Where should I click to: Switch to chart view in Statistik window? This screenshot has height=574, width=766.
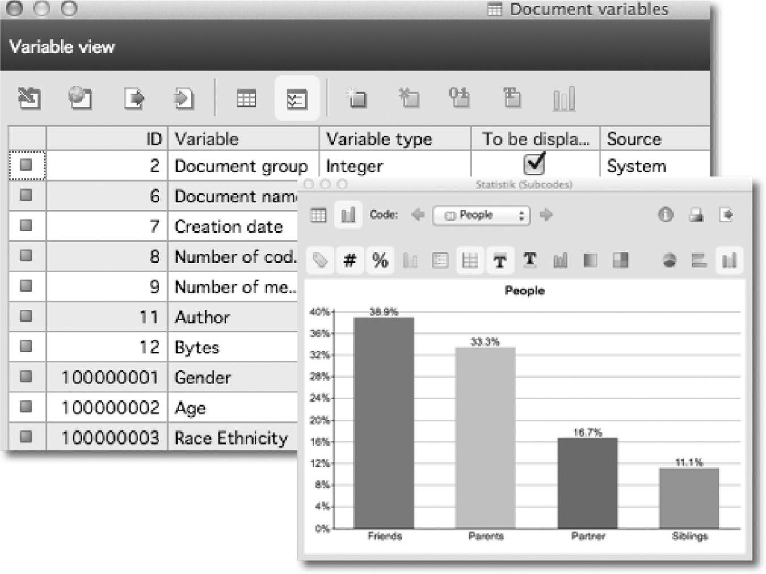click(348, 215)
